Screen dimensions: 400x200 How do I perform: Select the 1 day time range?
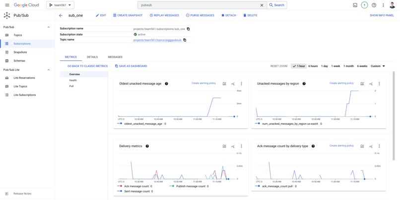point(325,66)
